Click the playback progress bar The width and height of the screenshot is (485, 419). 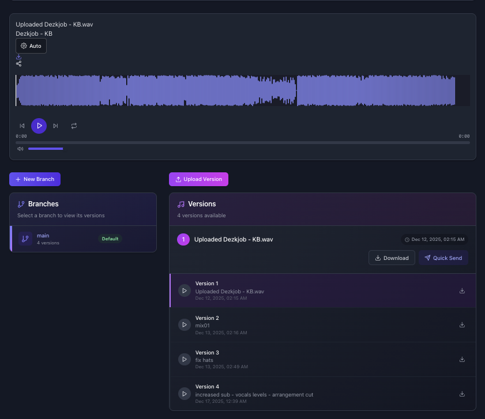(242, 142)
